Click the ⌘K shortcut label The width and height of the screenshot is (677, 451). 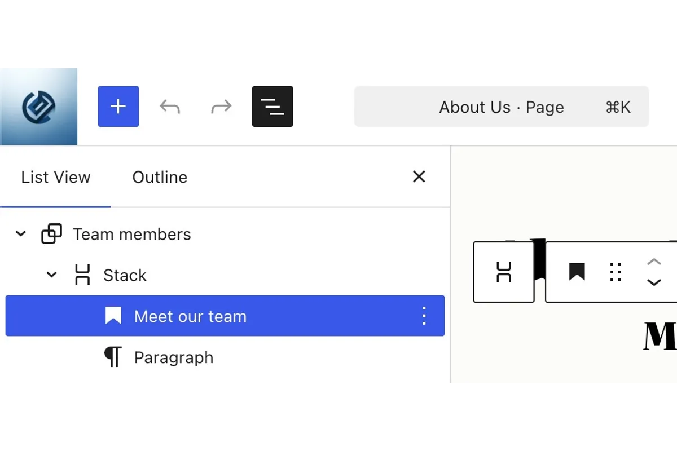pyautogui.click(x=618, y=107)
